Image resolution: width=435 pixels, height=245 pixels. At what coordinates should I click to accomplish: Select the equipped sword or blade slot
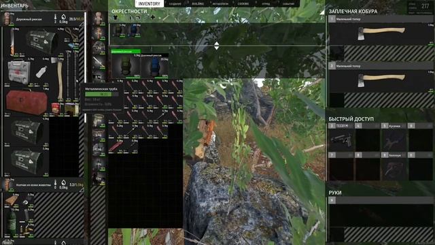(99, 62)
